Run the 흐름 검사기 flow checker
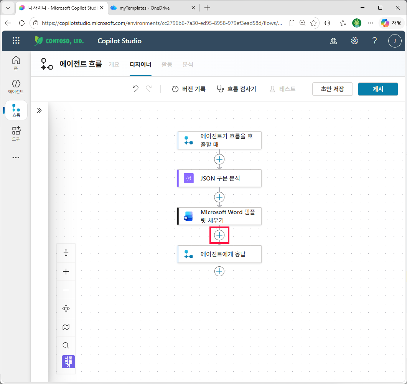The height and width of the screenshot is (384, 407). pyautogui.click(x=236, y=89)
